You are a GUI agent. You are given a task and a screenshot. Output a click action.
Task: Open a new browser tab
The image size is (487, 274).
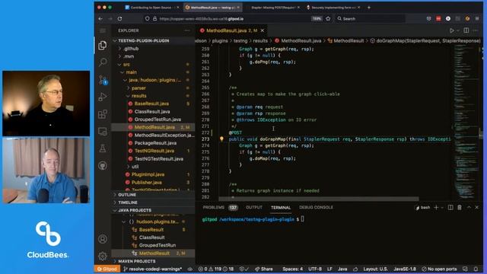click(369, 7)
